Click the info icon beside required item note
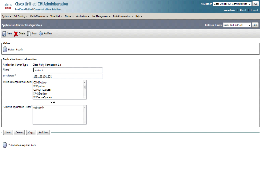260x173 pixels. coord(5,144)
